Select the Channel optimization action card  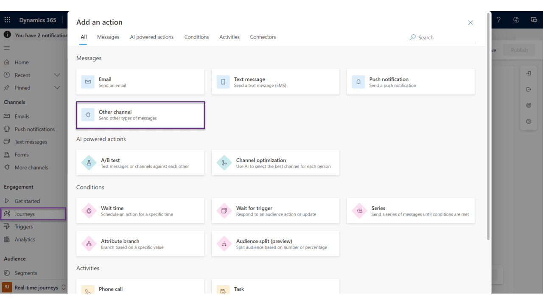point(275,163)
